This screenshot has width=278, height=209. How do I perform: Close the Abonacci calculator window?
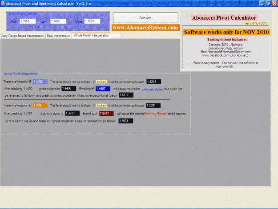(274, 4)
